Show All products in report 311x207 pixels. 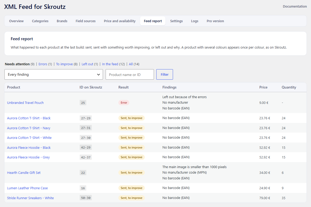click(x=131, y=64)
